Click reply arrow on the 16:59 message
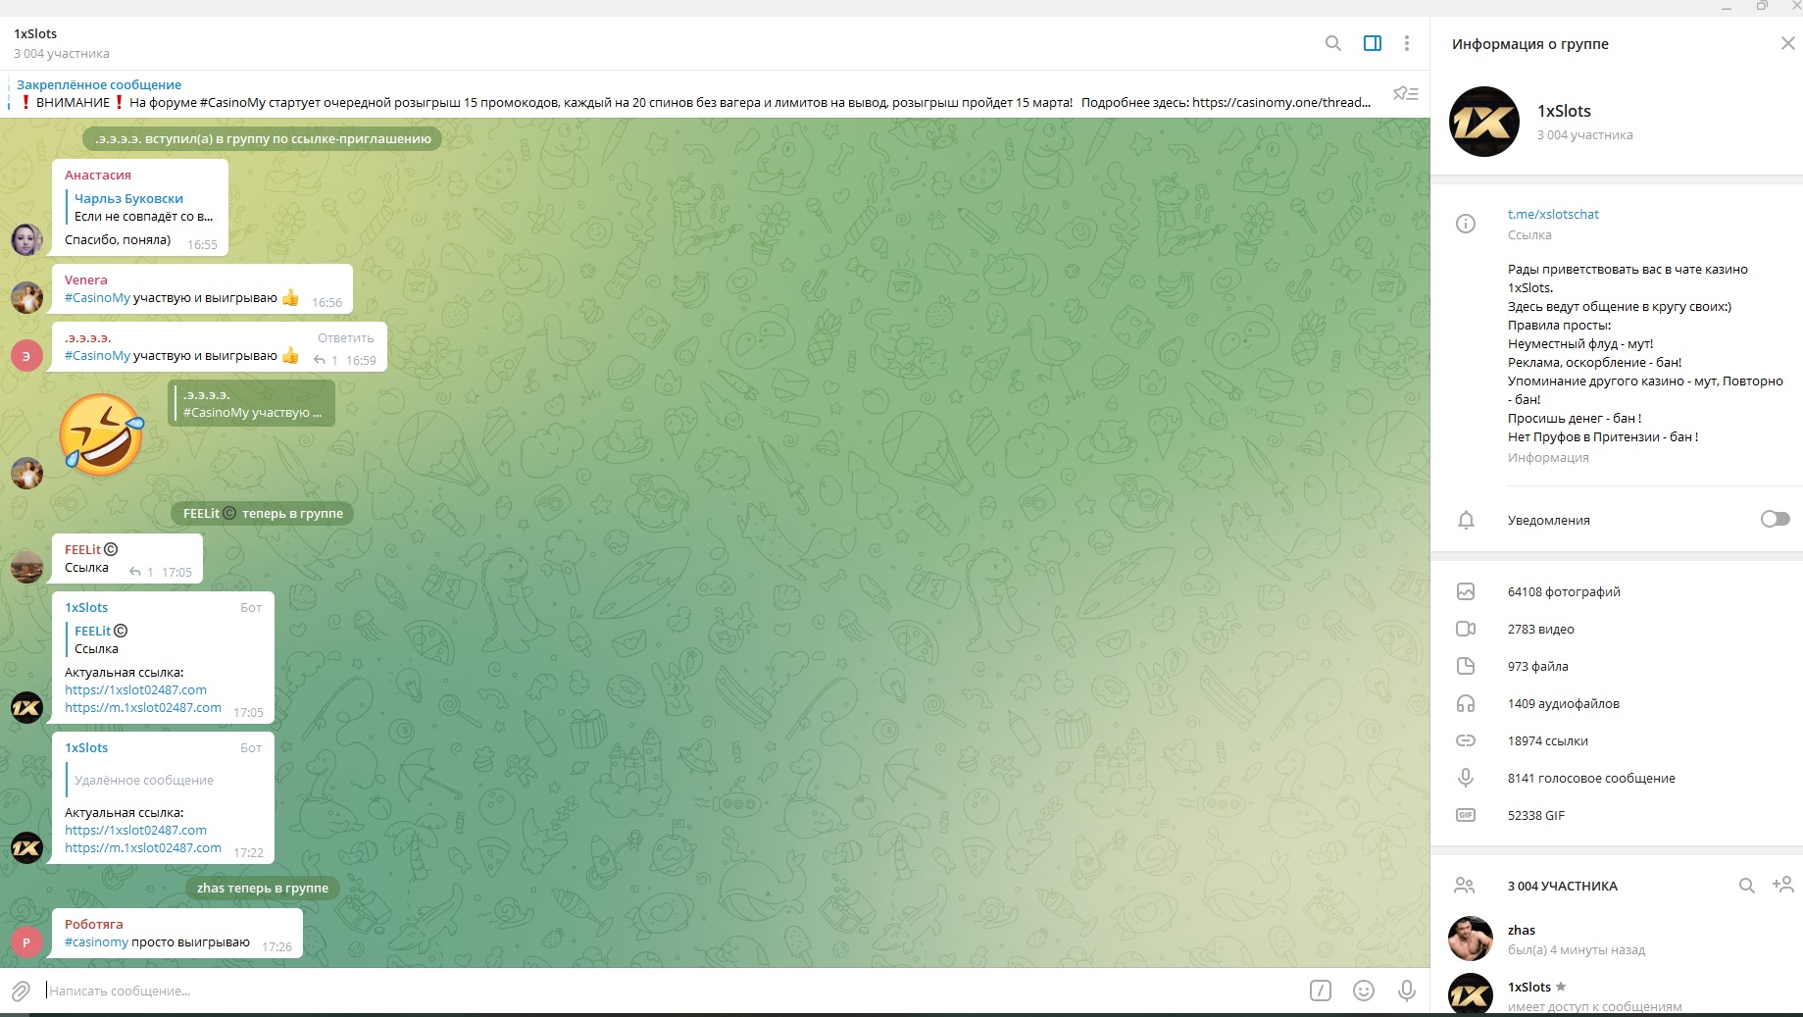This screenshot has width=1803, height=1017. 320,360
